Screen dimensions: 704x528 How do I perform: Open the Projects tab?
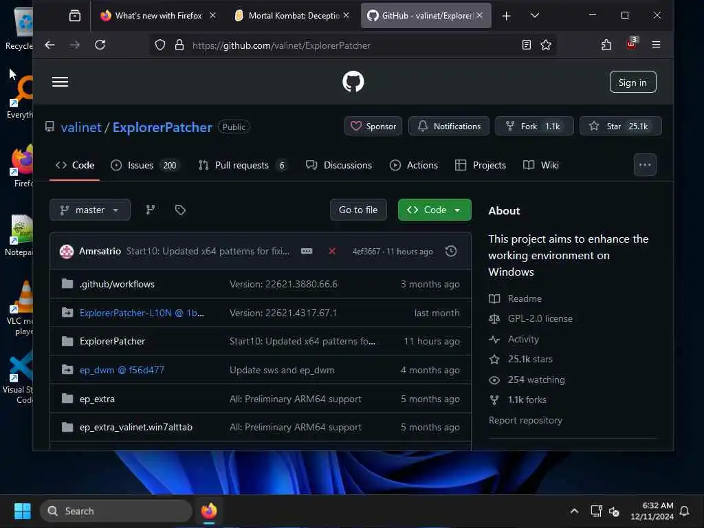click(x=481, y=165)
